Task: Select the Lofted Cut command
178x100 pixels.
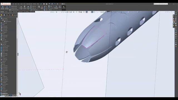Action: 33,8
